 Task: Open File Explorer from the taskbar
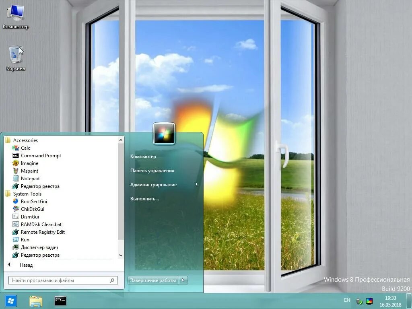click(x=35, y=301)
